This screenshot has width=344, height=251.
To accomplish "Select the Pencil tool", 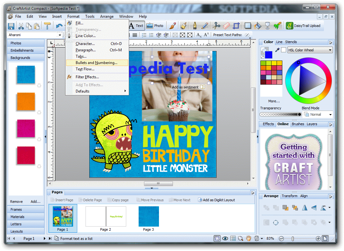I will click(x=205, y=26).
